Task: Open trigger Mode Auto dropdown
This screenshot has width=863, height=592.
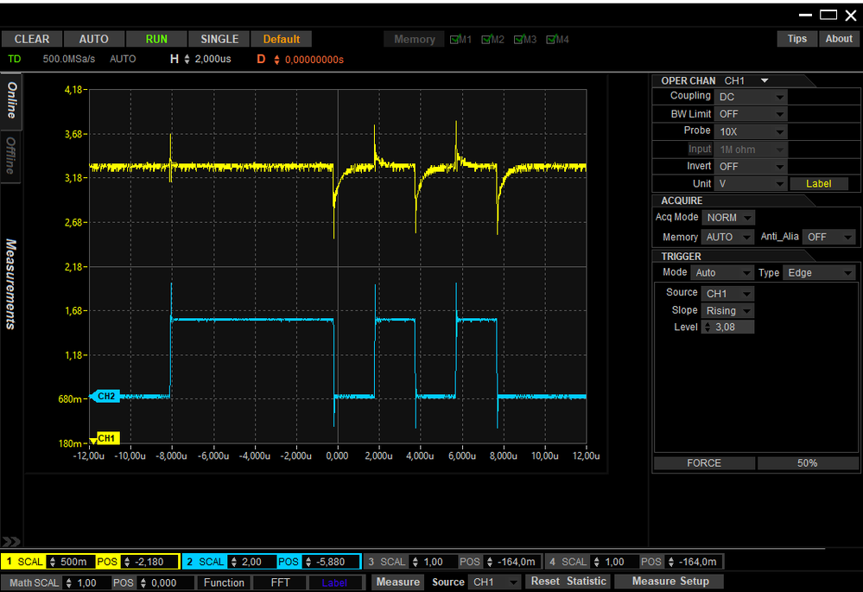Action: [x=721, y=272]
